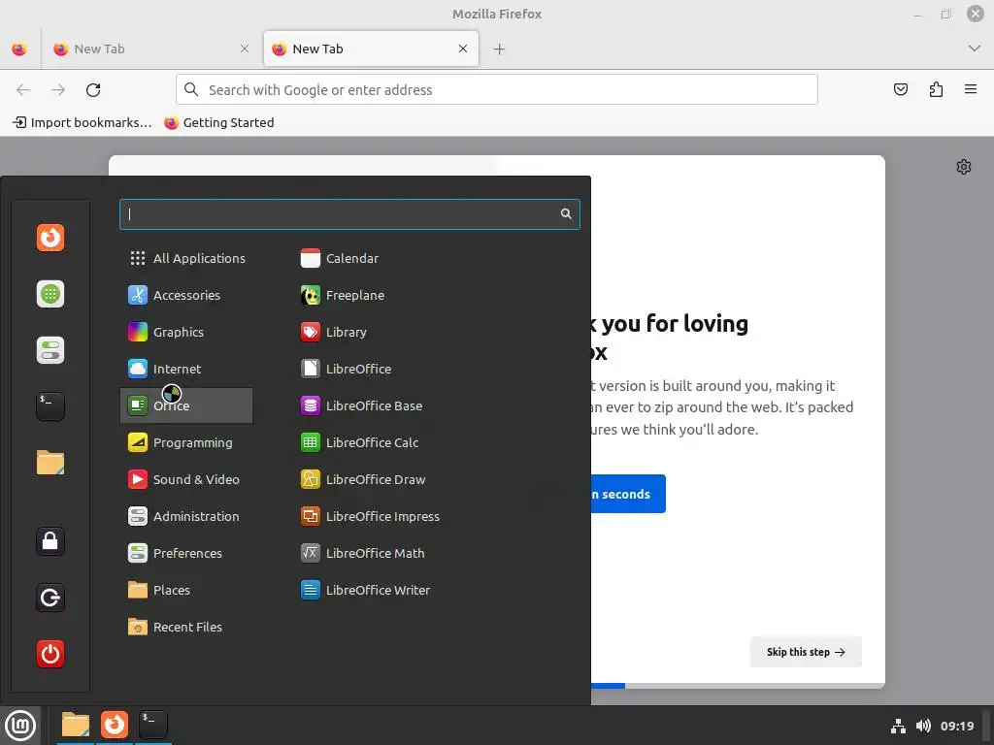Lock the screen using the padlock icon

50,541
